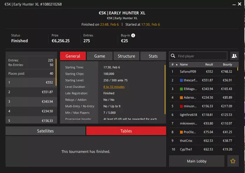245x173 pixels.
Task: Select the Tables tab
Action: pyautogui.click(x=126, y=131)
